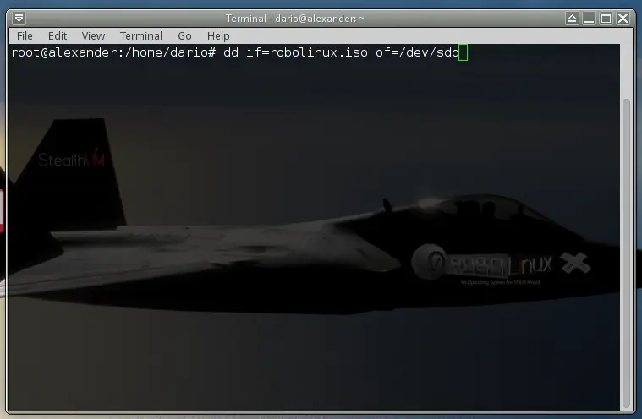Viewport: 642px width, 419px height.
Task: Open the Help menu
Action: pyautogui.click(x=218, y=36)
